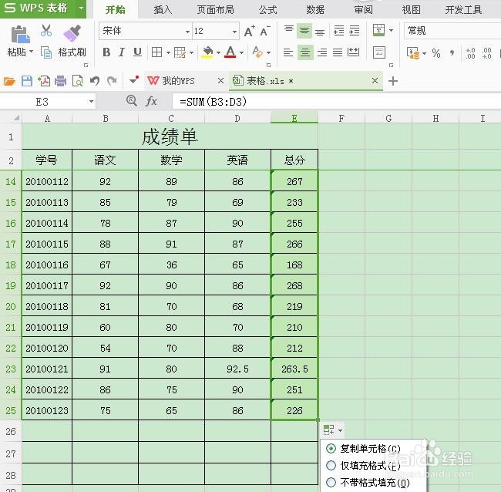Click the Increase font size icon

249,31
